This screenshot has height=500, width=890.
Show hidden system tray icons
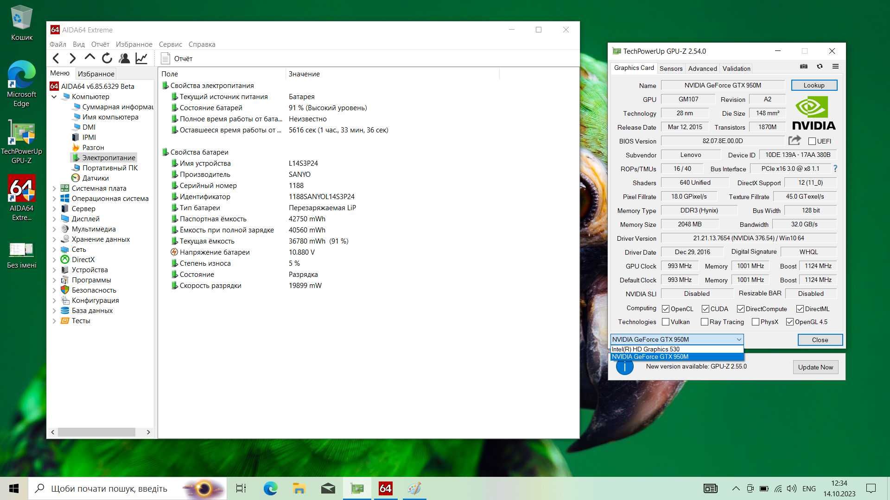(x=736, y=488)
